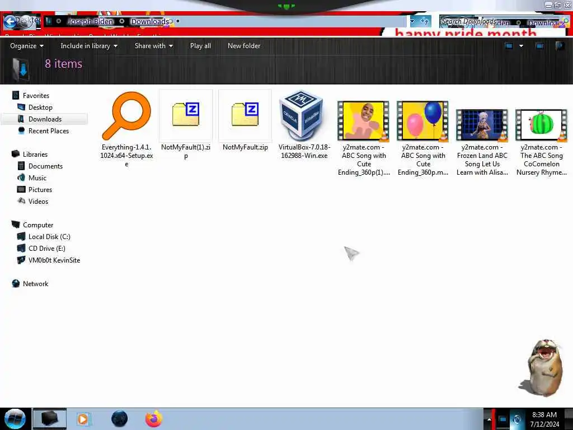Select the NotMyFault(1).zip archive icon
This screenshot has height=430, width=573.
pyautogui.click(x=186, y=115)
